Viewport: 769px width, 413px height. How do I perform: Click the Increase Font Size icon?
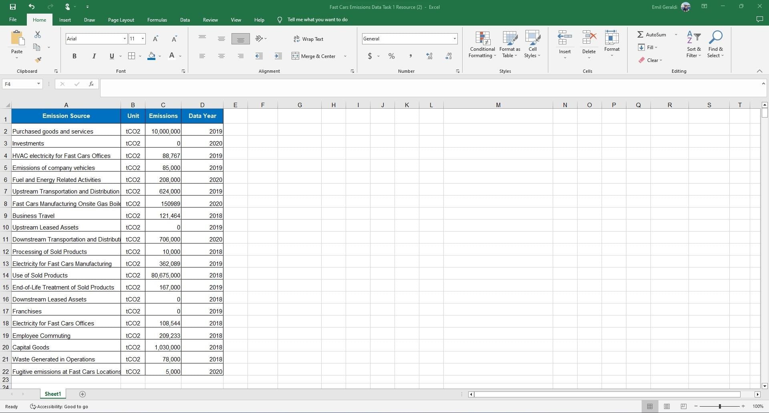point(156,38)
